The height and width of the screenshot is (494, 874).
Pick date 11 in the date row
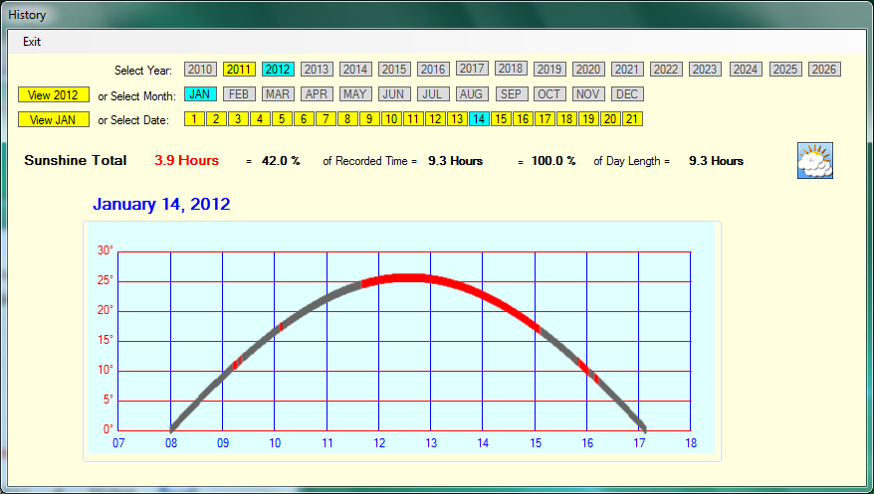[x=413, y=119]
